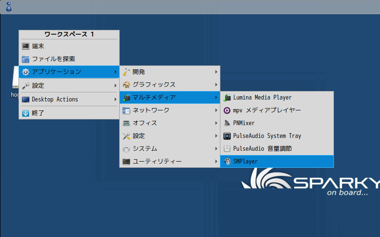Select the ユーティリティー category label
This screenshot has width=380, height=237.
click(x=157, y=161)
